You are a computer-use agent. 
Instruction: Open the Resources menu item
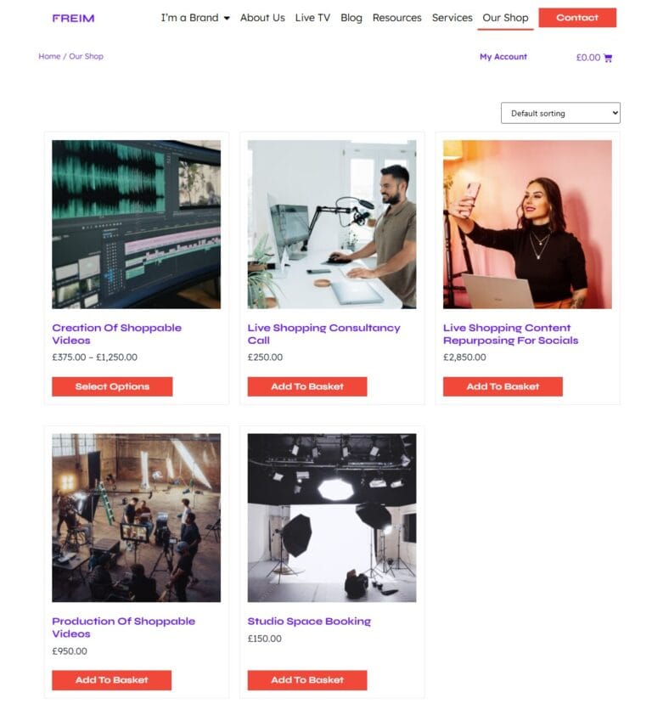[396, 18]
